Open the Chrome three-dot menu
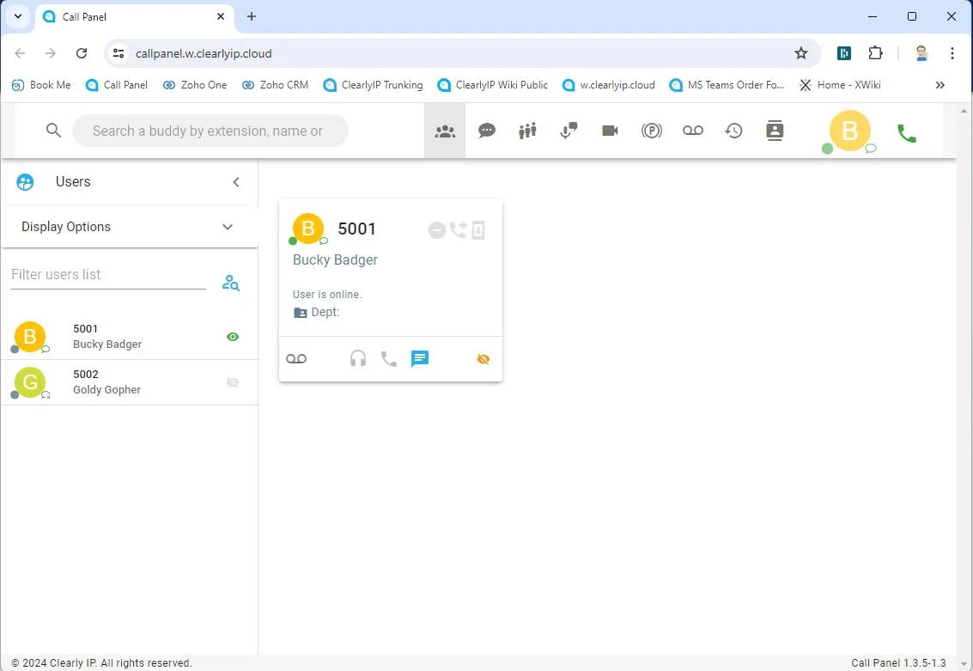 [x=952, y=53]
